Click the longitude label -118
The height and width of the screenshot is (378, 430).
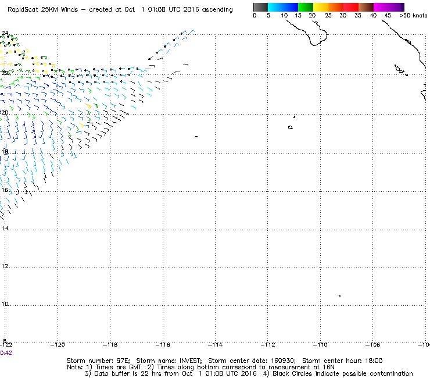pyautogui.click(x=110, y=345)
